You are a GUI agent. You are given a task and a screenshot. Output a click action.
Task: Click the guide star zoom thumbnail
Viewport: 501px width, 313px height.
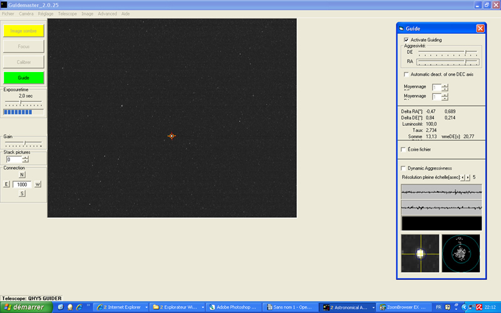pos(420,254)
